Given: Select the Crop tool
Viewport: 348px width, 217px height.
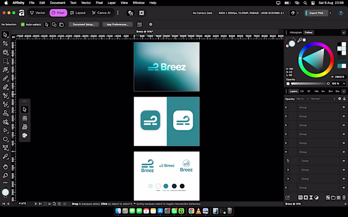Looking at the screenshot, I should [5, 44].
